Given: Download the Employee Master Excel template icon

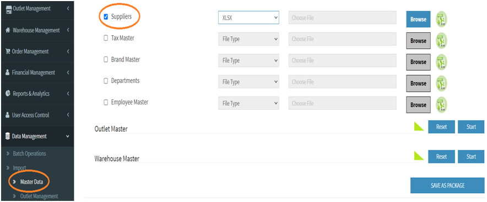Looking at the screenshot, I should pyautogui.click(x=442, y=104).
